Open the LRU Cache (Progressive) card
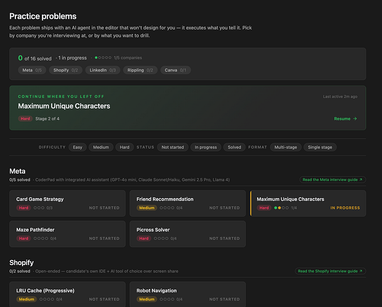This screenshot has width=382, height=307. (x=68, y=294)
